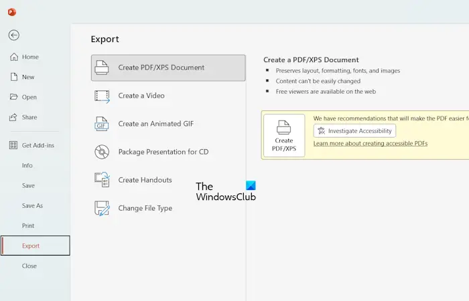Viewport: 469px width, 301px height.
Task: Choose Create a Video label
Action: (x=141, y=96)
